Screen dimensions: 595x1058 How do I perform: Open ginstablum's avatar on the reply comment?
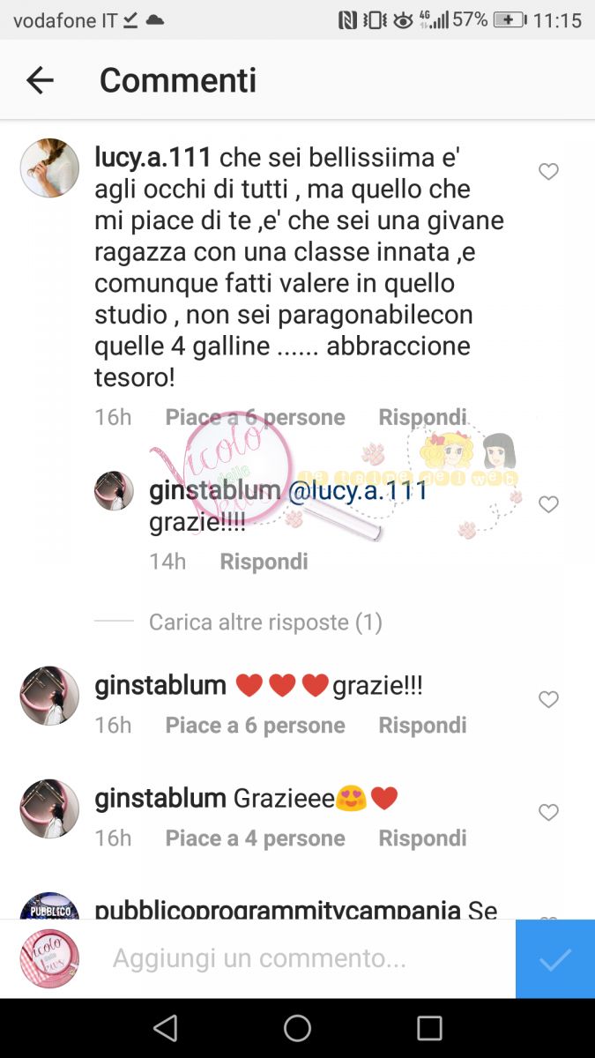point(114,491)
